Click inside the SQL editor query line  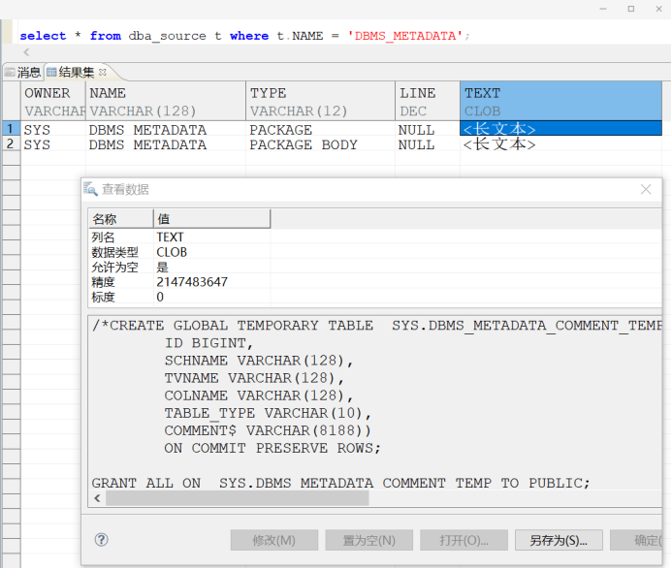(x=244, y=36)
